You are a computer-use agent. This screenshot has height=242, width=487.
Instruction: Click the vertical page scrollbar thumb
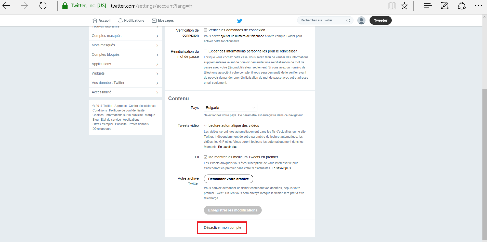tap(484, 164)
